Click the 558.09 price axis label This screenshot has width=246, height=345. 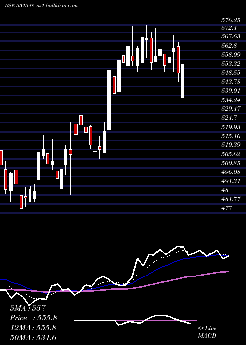click(x=231, y=55)
